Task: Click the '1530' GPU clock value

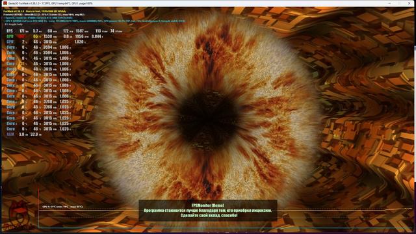Action: (47, 36)
